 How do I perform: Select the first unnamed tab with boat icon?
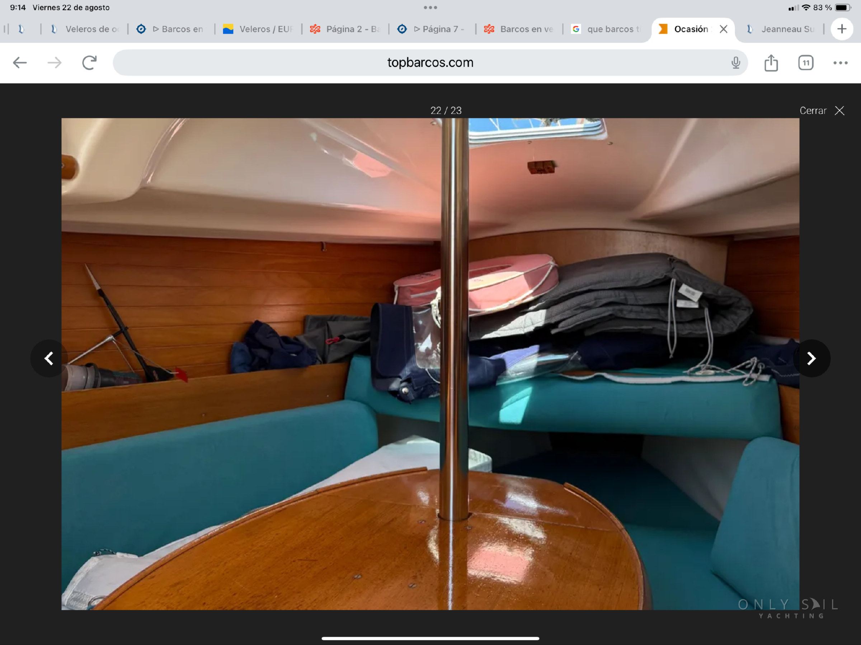tap(22, 29)
